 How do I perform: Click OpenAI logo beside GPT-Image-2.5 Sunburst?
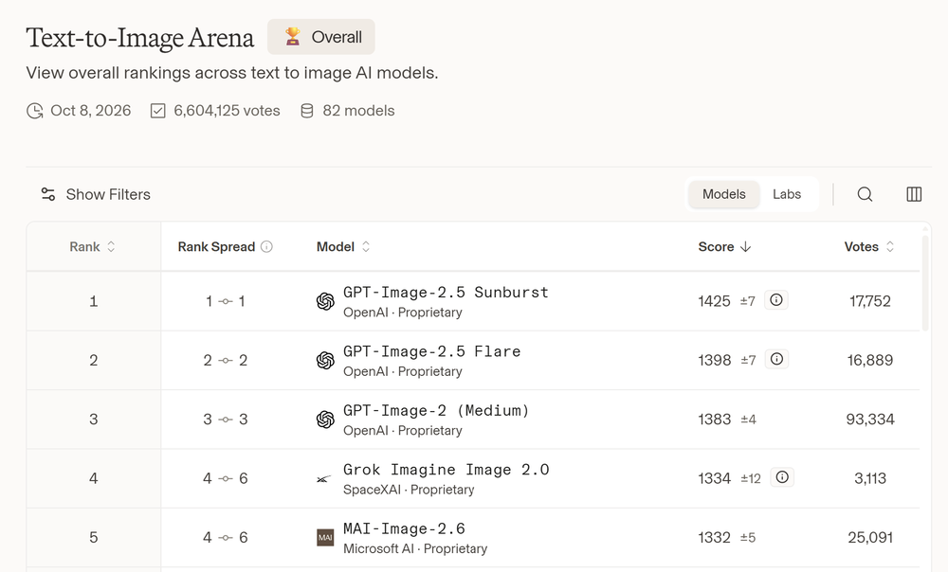click(x=325, y=301)
